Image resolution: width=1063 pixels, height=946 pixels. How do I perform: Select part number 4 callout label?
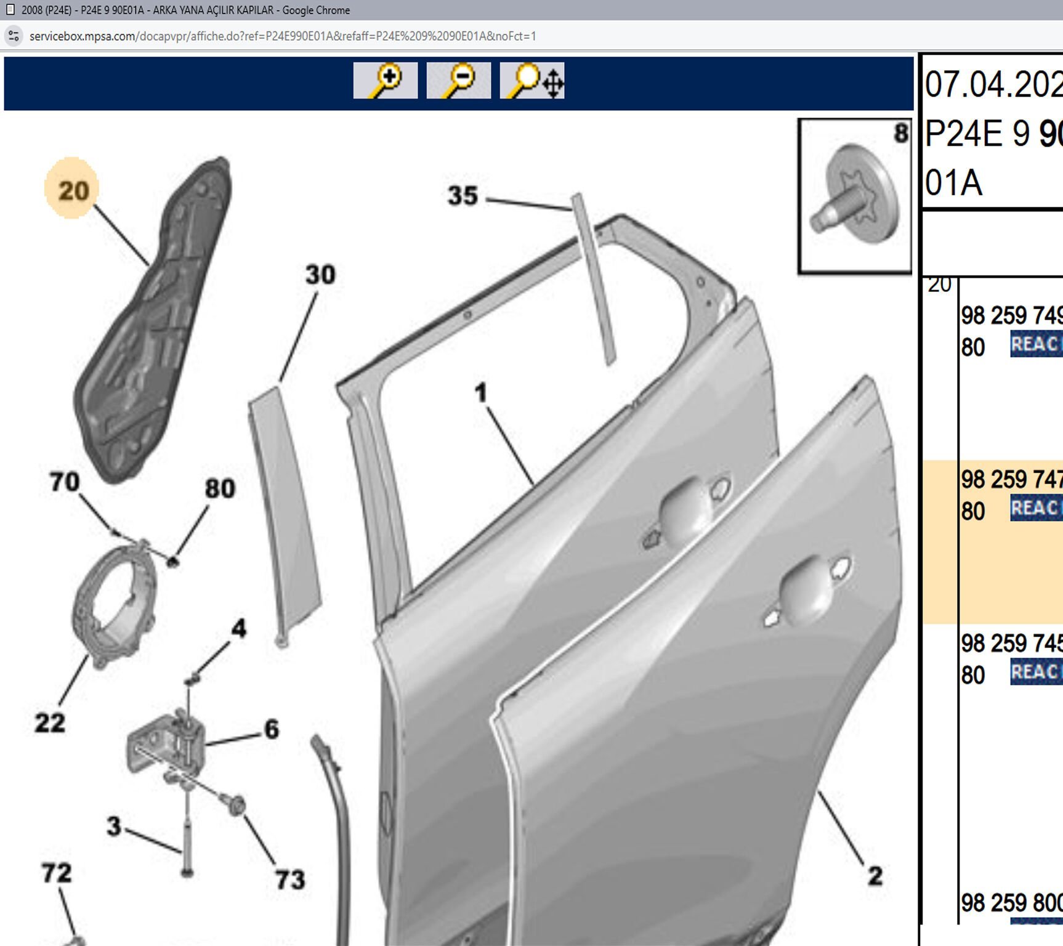coord(238,628)
